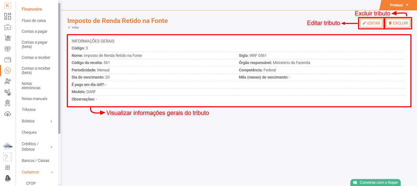Go to Fluxo de caixa

[x=34, y=21]
